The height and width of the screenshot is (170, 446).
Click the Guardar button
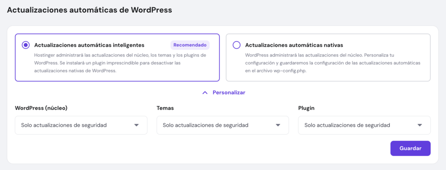click(410, 148)
